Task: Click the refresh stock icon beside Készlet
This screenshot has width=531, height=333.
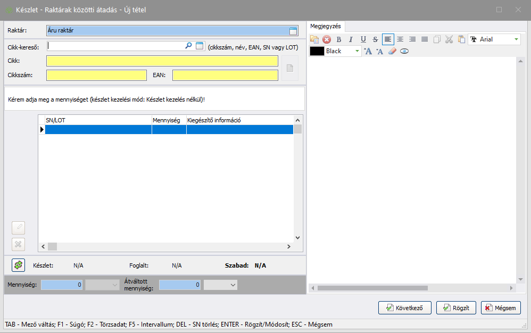Action: (x=19, y=265)
